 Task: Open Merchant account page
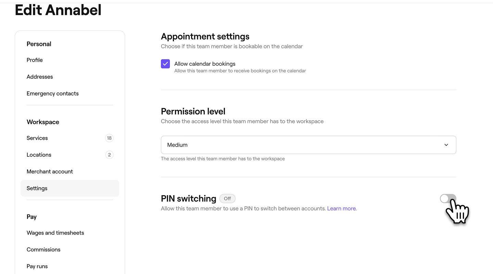[x=50, y=172]
